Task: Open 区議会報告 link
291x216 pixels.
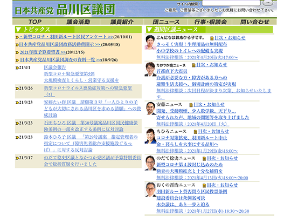Action: click(55, 67)
